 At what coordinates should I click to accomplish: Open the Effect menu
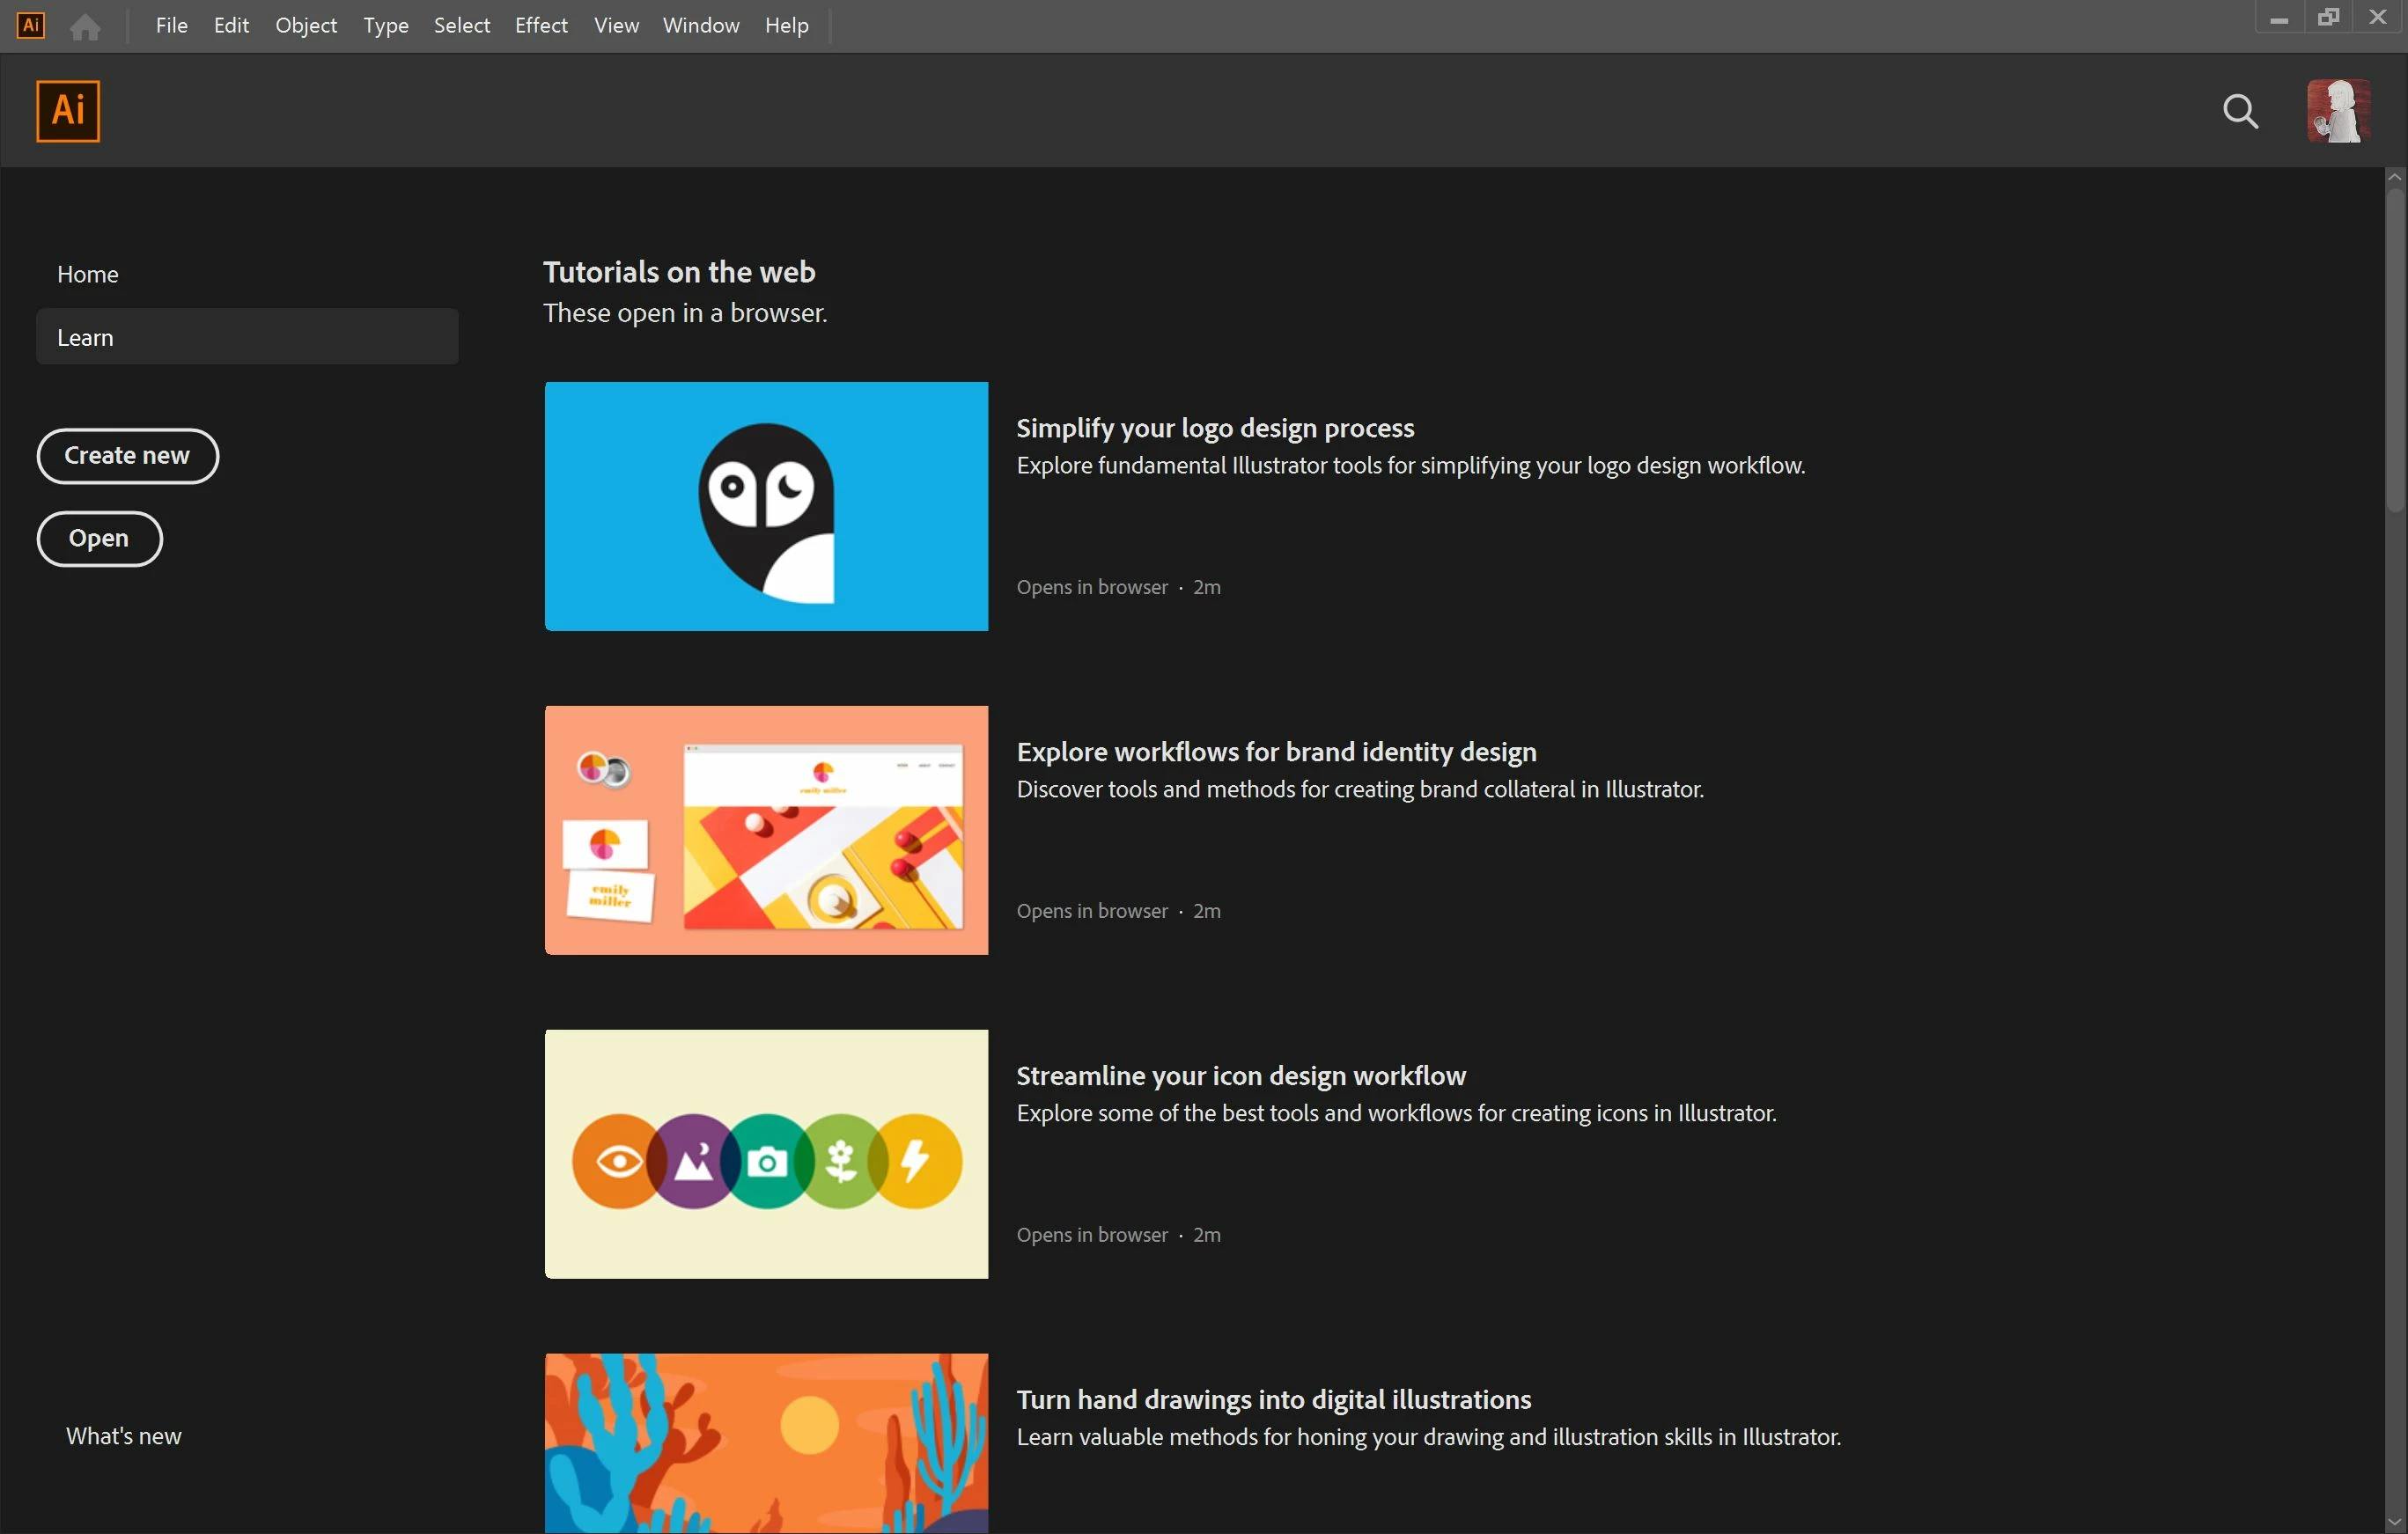click(540, 25)
